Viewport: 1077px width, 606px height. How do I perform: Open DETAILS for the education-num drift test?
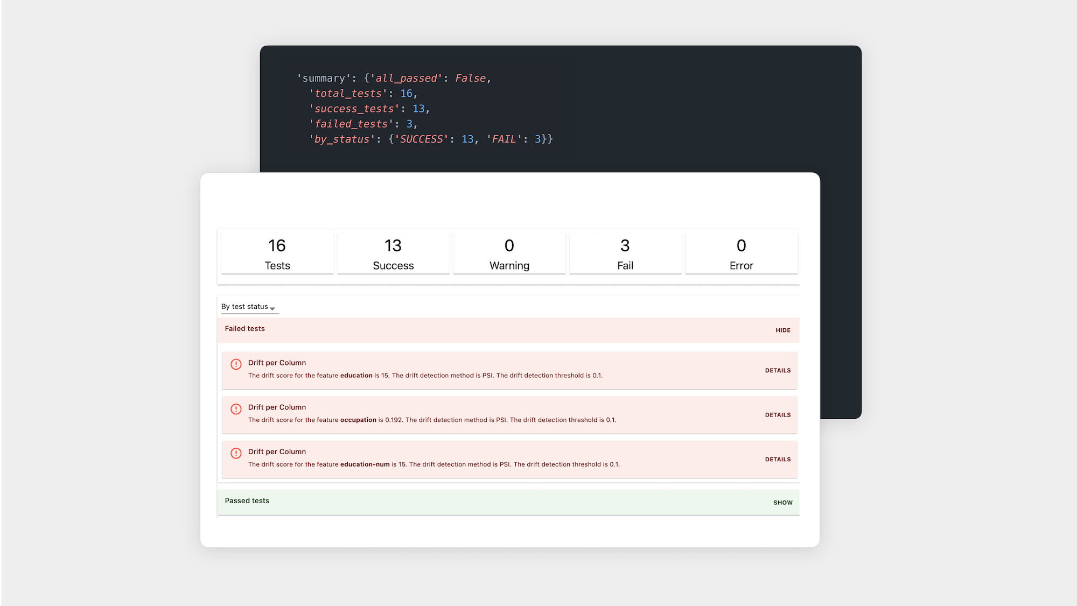tap(778, 460)
